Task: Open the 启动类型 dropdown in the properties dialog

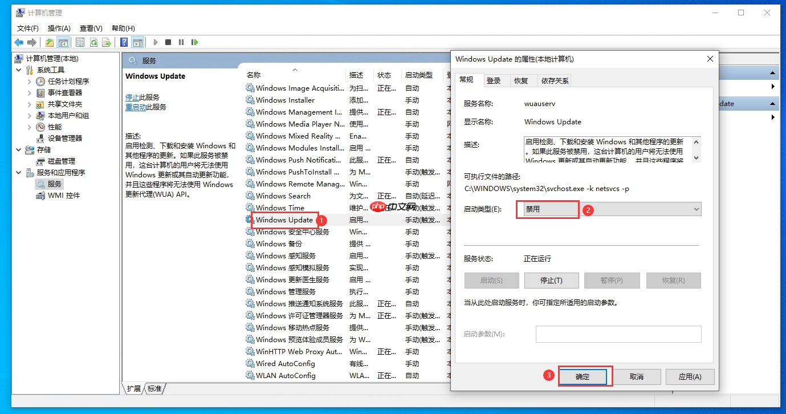Action: [x=696, y=209]
